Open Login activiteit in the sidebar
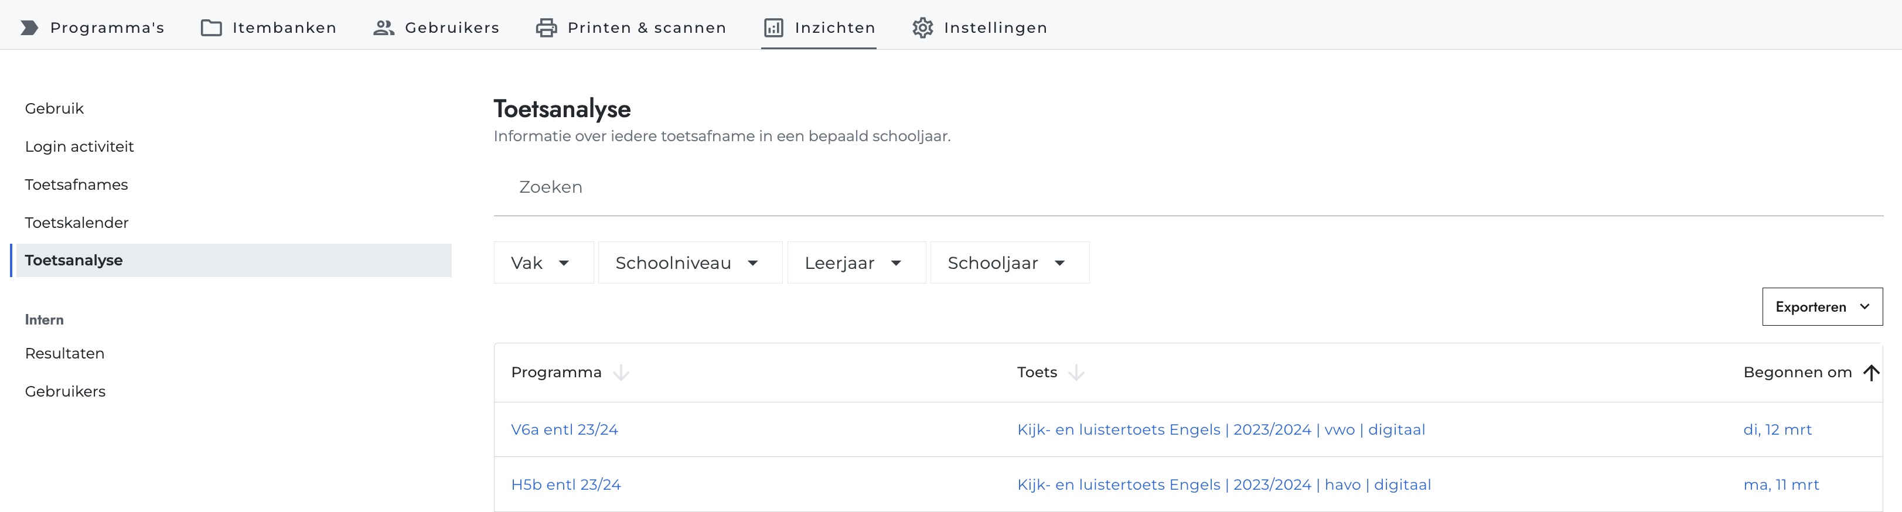 click(x=80, y=147)
